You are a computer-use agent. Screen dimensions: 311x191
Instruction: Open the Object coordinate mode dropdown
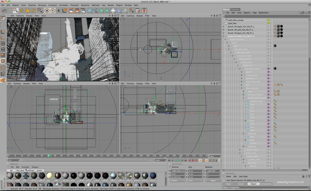tap(178, 180)
